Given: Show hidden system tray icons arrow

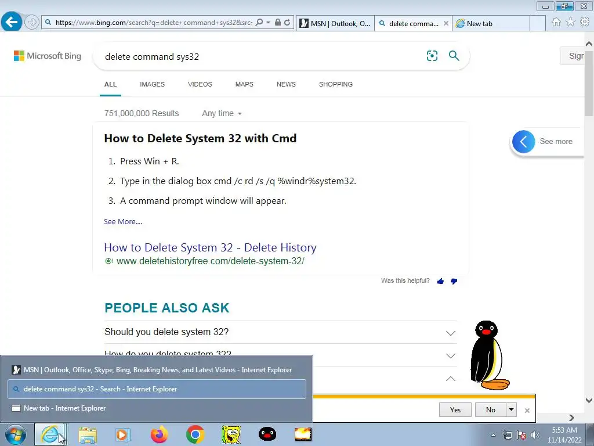Looking at the screenshot, I should click(493, 435).
